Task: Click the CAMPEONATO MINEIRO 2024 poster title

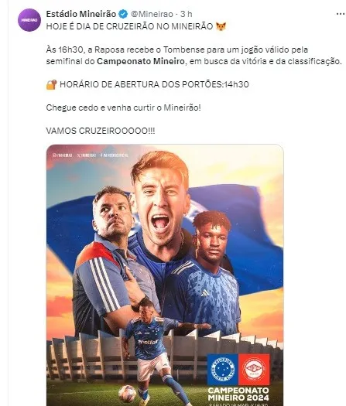Action: 238,394
